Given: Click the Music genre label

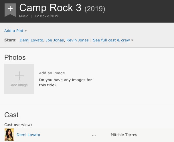Looking at the screenshot, I should (x=23, y=16).
